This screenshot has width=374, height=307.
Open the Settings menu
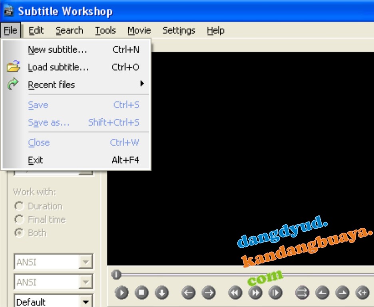point(179,30)
